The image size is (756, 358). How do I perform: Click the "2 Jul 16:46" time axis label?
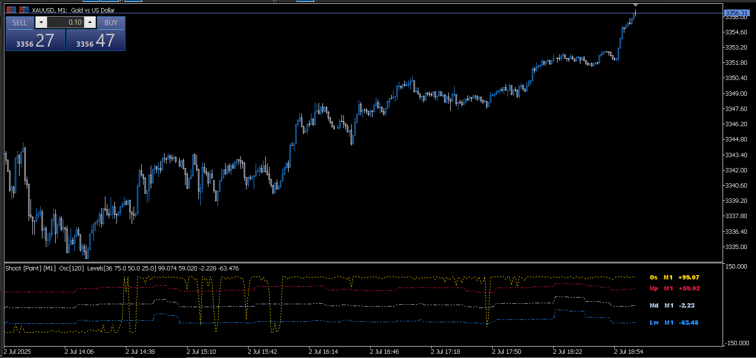pos(384,352)
